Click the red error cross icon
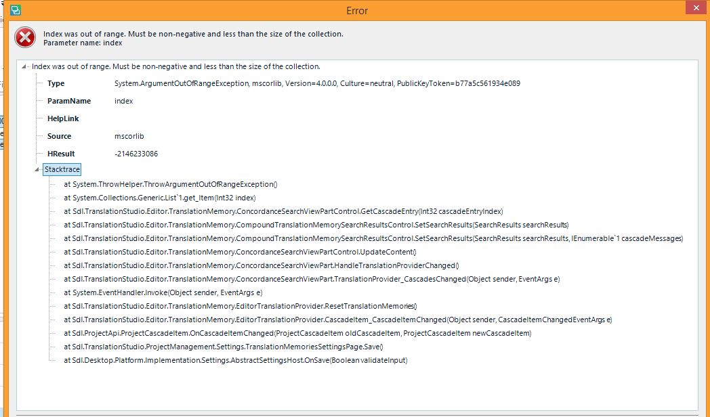Viewport: 710px width, 417px height. coord(25,37)
